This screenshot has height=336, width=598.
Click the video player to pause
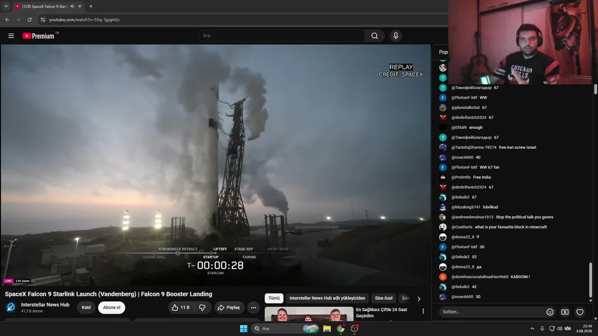pyautogui.click(x=215, y=164)
